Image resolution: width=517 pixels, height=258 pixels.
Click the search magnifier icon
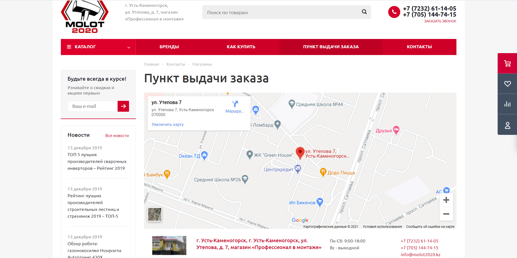click(x=364, y=12)
